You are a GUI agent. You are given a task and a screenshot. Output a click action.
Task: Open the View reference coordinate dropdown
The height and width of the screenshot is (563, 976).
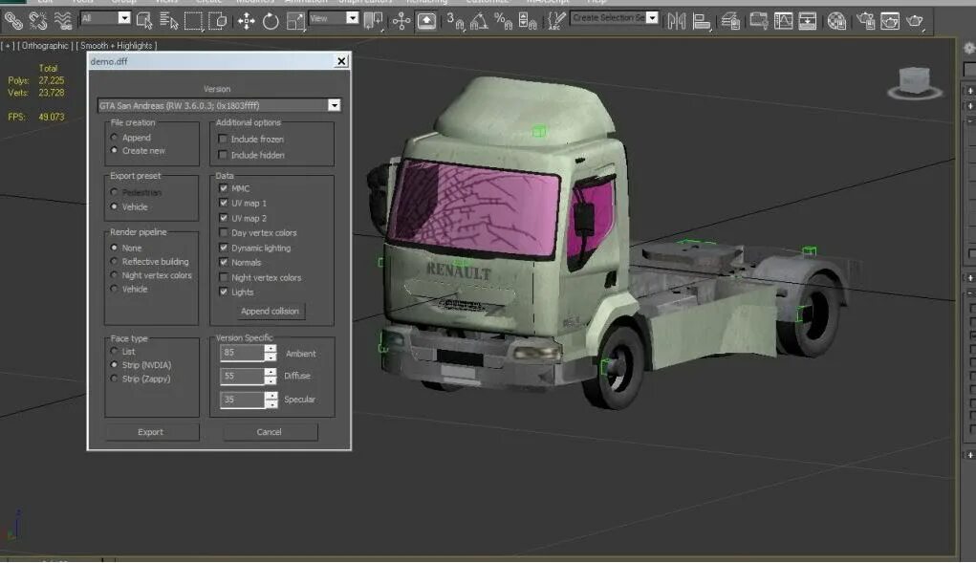[353, 18]
